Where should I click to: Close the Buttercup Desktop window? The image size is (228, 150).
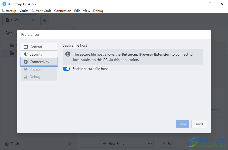(222, 4)
